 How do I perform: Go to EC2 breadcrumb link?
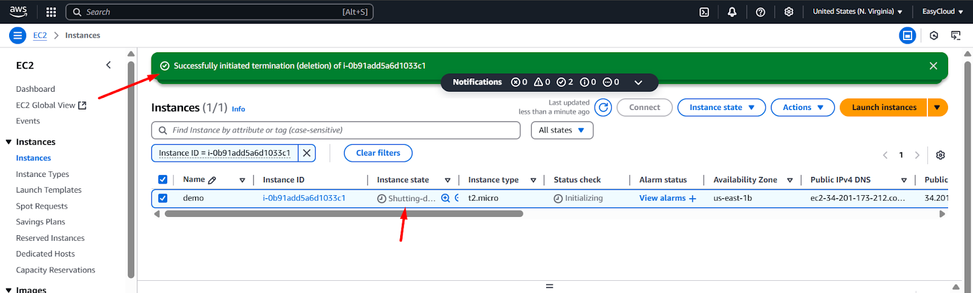point(40,35)
